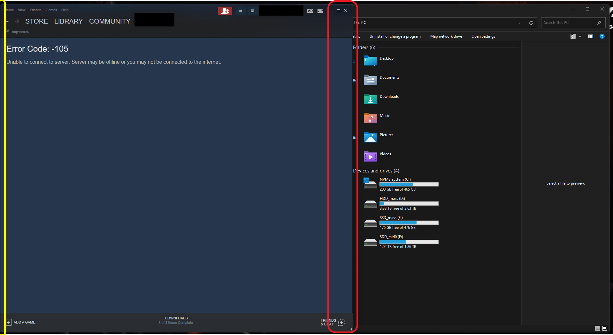This screenshot has width=613, height=335.
Task: Go forward in the Steam browser
Action: click(17, 21)
